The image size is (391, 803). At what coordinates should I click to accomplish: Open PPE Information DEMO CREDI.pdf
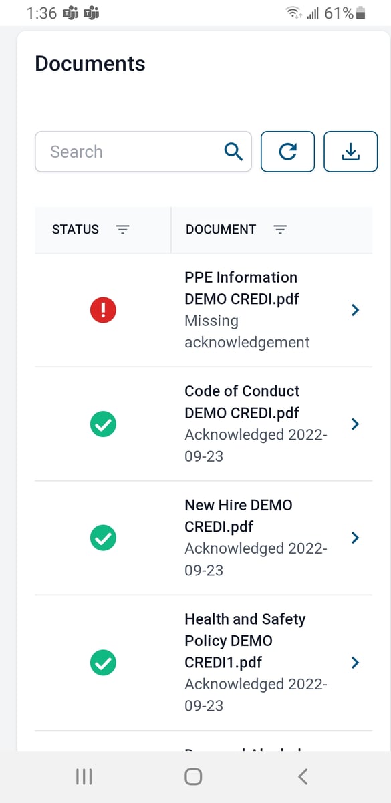241,288
